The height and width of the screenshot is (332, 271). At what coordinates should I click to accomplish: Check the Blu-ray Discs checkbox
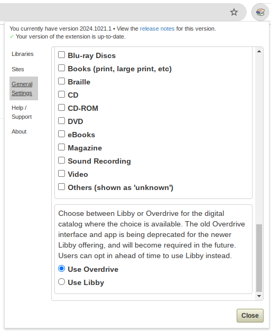click(61, 54)
